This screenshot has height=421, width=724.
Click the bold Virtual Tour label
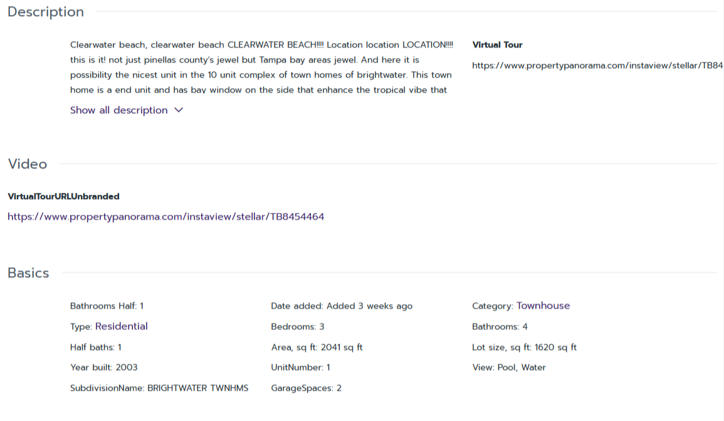pyautogui.click(x=497, y=45)
